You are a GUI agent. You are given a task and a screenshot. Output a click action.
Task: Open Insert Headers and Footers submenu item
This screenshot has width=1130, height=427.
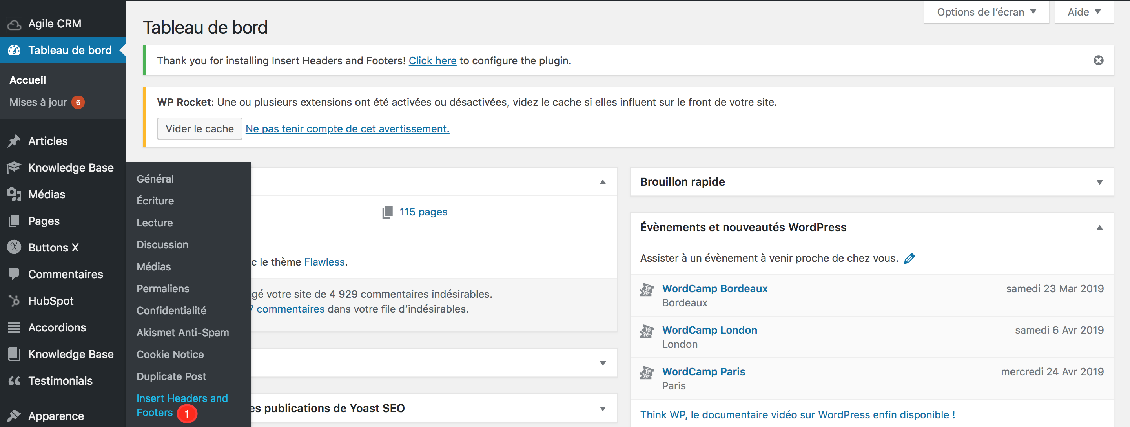[182, 405]
